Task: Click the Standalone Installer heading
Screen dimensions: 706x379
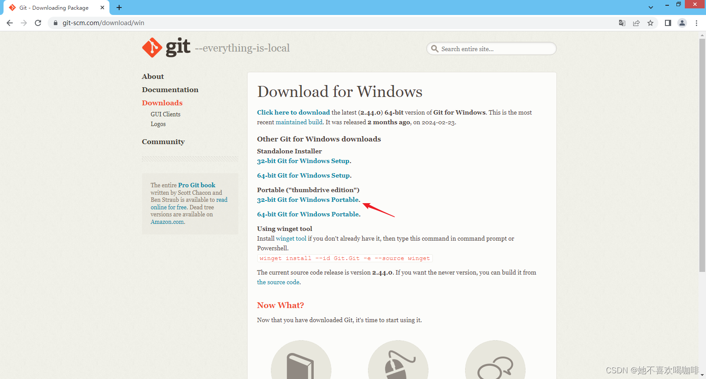Action: [x=289, y=151]
